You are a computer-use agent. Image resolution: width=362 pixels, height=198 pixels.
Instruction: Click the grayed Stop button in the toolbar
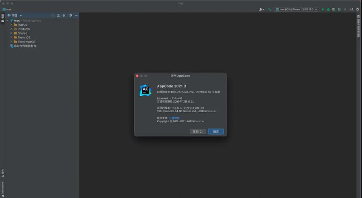point(345,10)
